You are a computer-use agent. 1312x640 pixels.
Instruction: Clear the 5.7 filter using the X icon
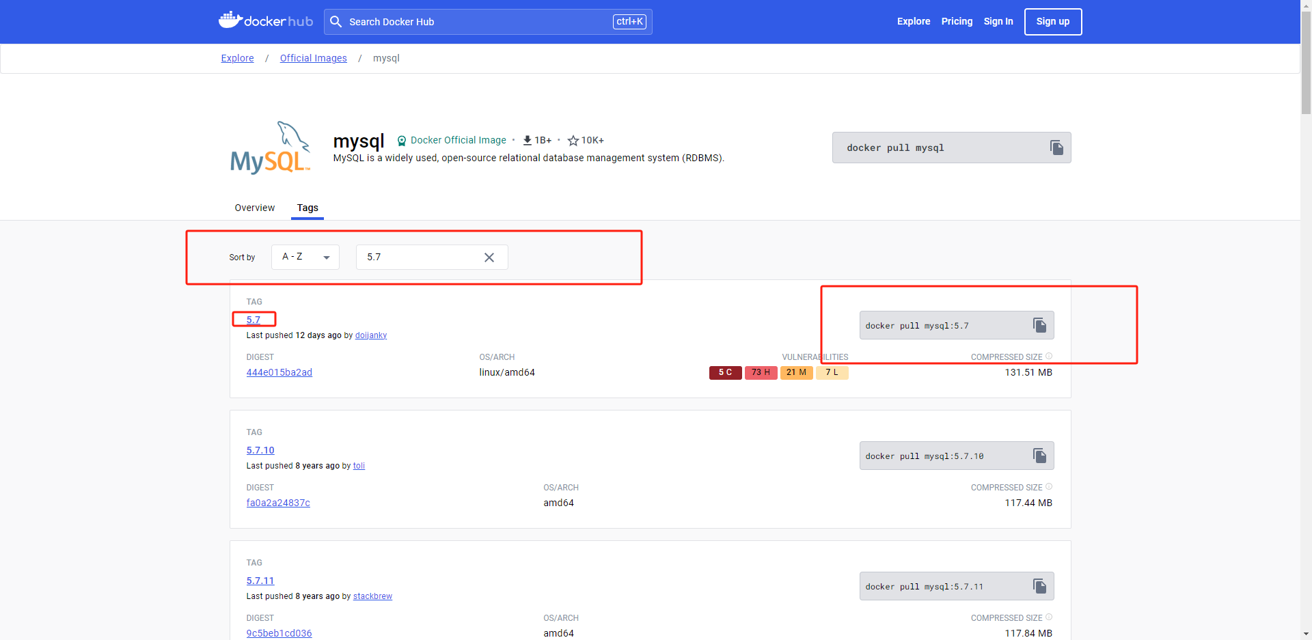coord(489,258)
